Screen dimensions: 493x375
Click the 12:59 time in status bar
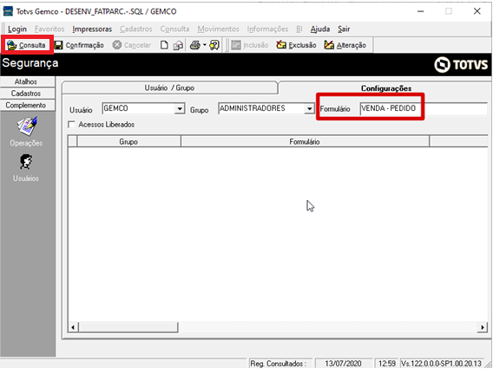click(387, 364)
